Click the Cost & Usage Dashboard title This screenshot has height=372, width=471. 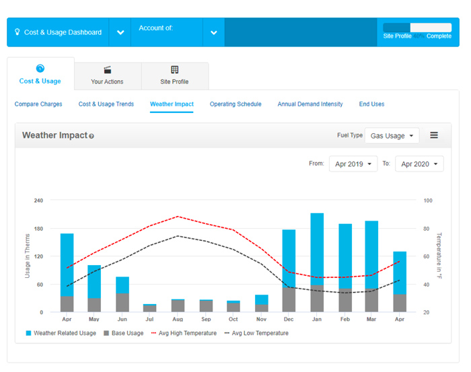[x=63, y=32]
